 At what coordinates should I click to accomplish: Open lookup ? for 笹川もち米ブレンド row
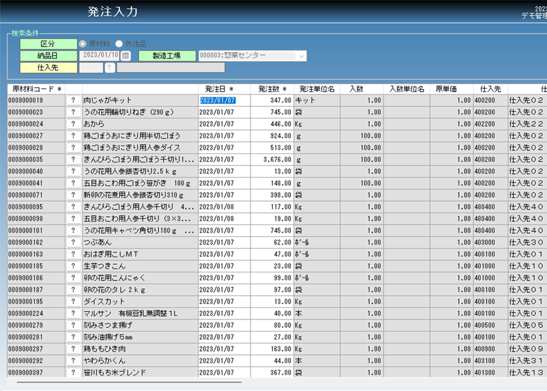tap(73, 372)
